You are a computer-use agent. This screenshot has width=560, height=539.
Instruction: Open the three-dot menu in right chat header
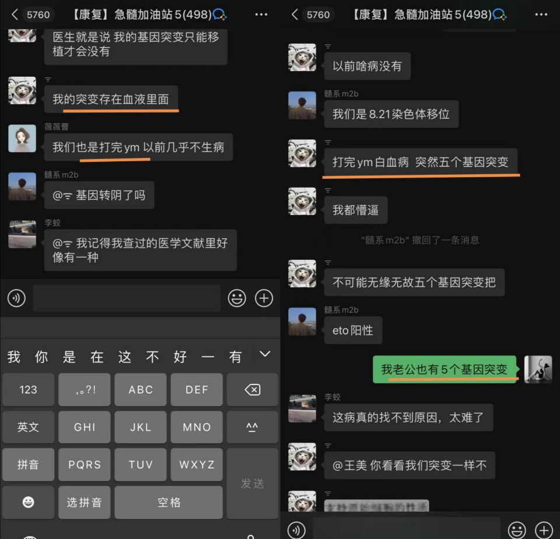pos(542,14)
